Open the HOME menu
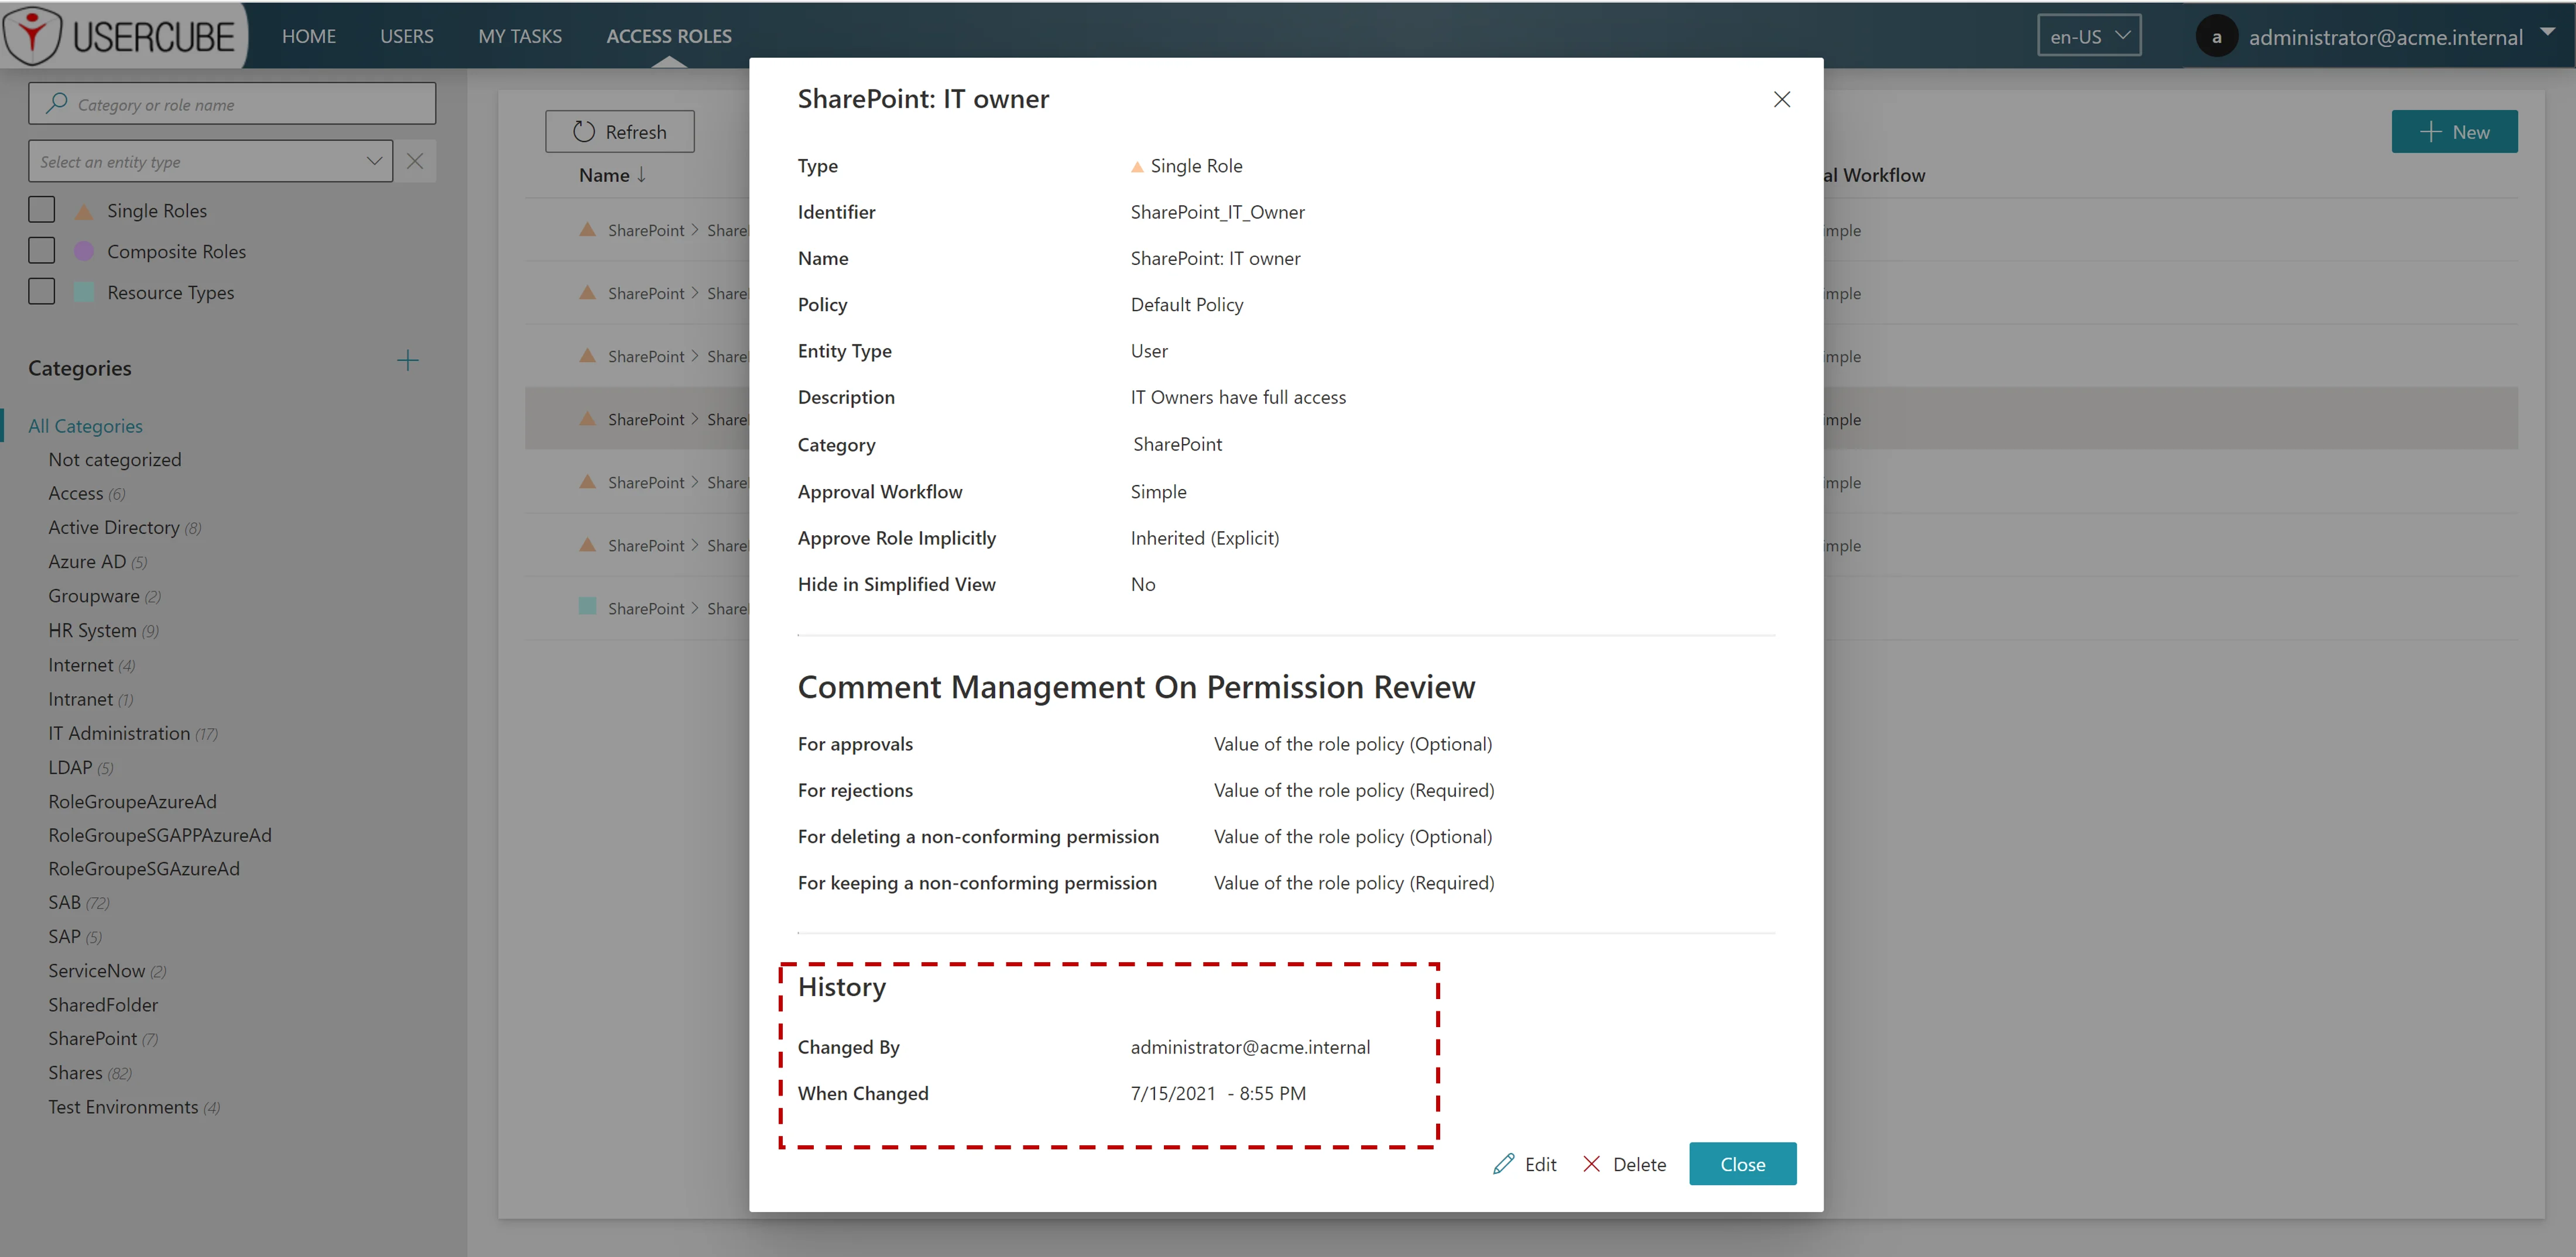 309,36
